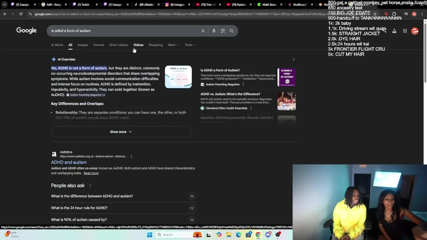Open options for Autism Parenting Magazine source

243,84
